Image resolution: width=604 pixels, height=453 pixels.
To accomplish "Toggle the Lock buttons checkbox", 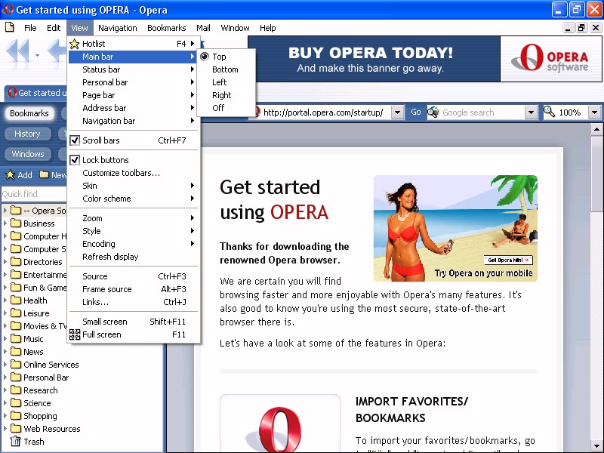I will pos(75,160).
